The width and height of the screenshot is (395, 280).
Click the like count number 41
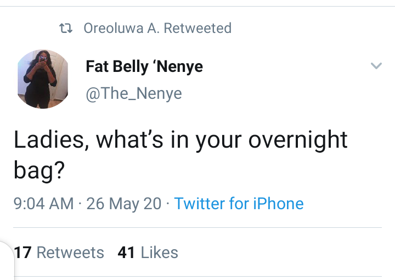click(x=127, y=253)
